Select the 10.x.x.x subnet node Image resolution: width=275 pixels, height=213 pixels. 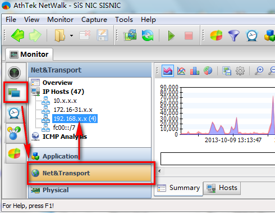[65, 101]
